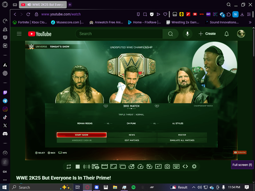Show more bookmarks with the double chevron

pos(250,22)
